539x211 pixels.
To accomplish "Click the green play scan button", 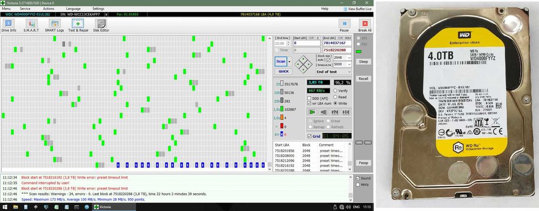I will [x=312, y=112].
